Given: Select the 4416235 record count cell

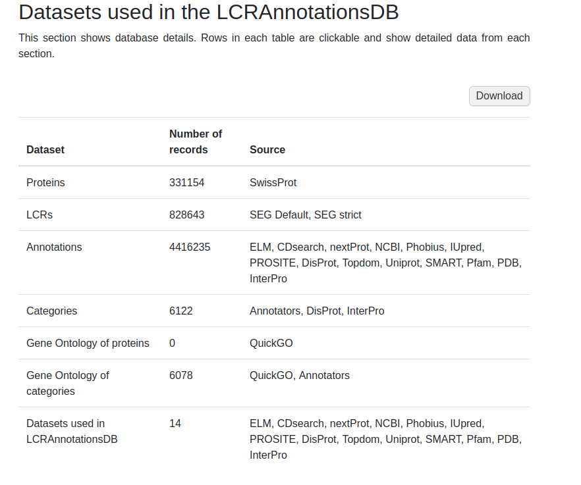Looking at the screenshot, I should click(190, 247).
